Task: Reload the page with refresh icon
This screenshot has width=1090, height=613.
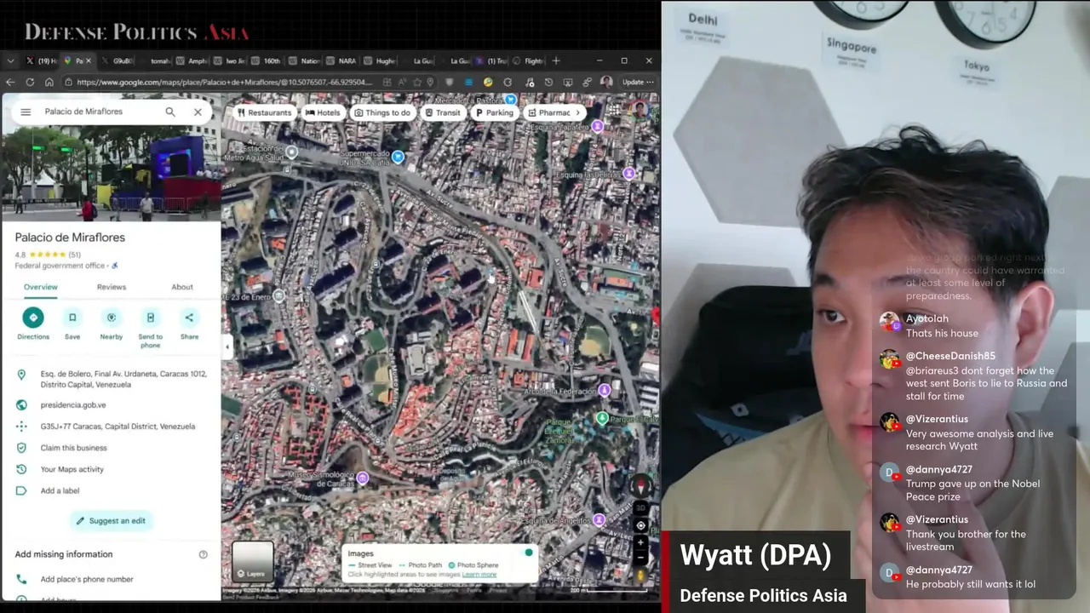Action: [30, 82]
